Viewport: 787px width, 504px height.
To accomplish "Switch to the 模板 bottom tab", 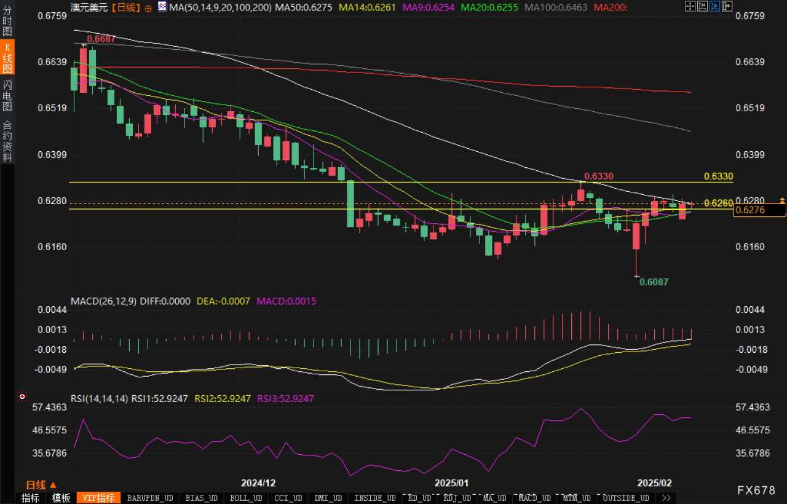I will pyautogui.click(x=61, y=498).
